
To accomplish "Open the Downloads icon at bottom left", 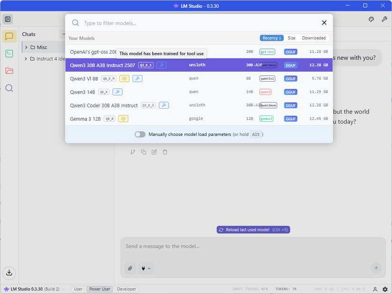I will click(9, 273).
